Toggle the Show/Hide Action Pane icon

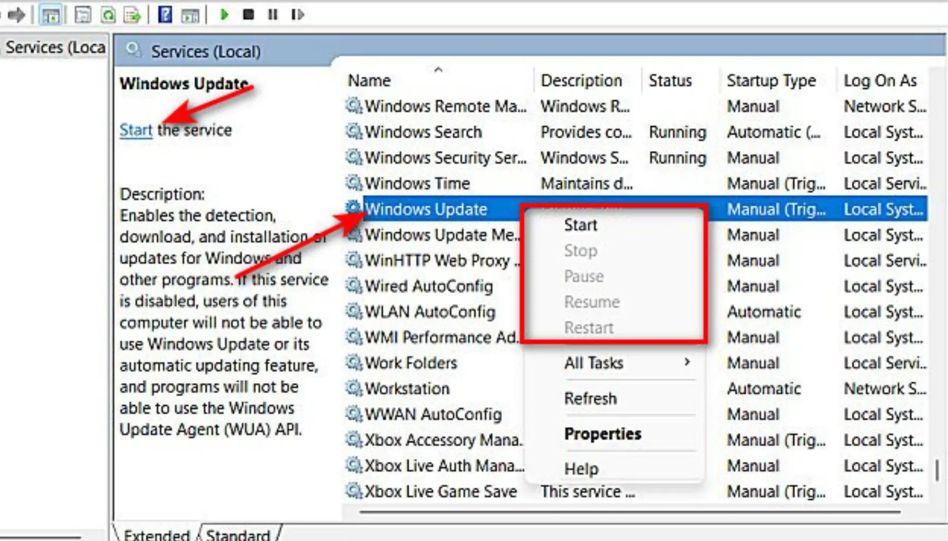190,15
